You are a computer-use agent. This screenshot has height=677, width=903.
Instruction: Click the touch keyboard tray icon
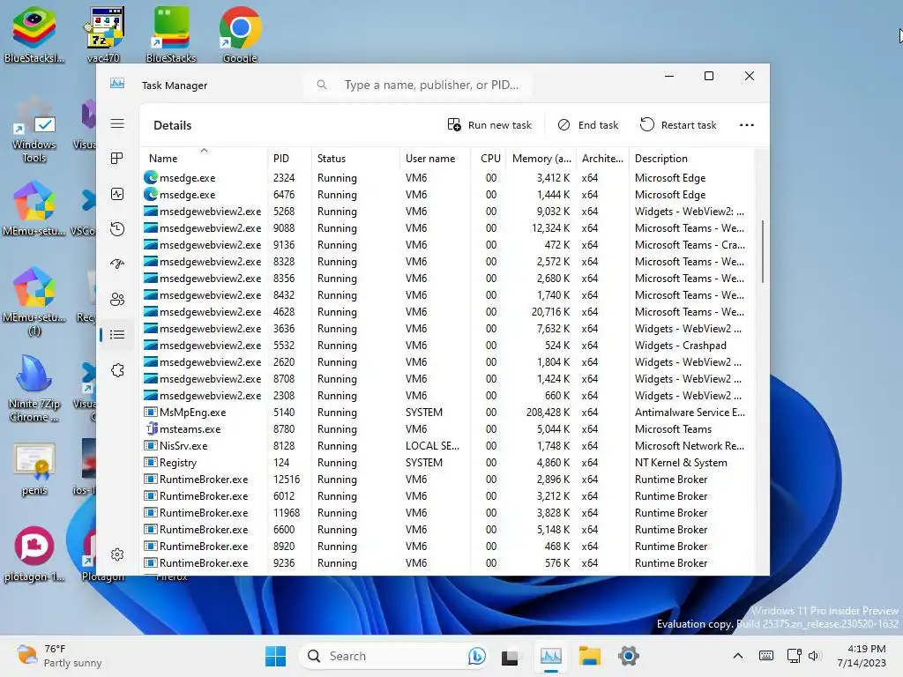[x=766, y=656]
